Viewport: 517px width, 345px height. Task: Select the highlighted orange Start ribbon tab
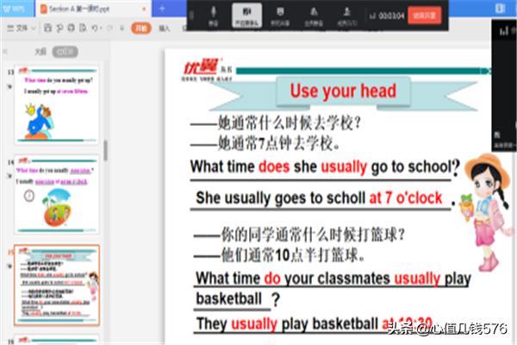click(x=141, y=28)
